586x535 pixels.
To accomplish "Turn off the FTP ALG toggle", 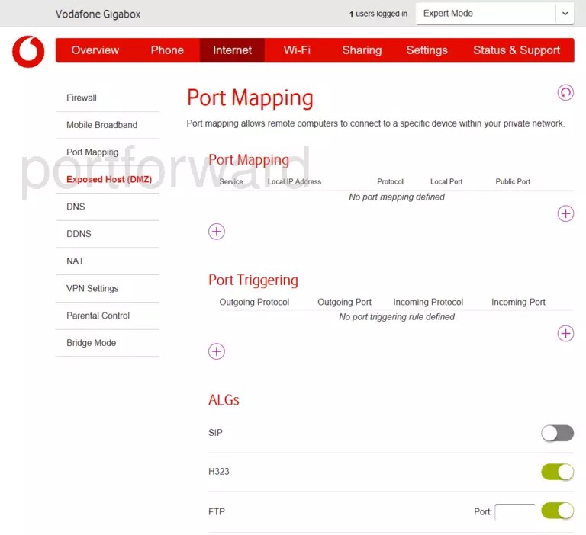I will (x=557, y=511).
